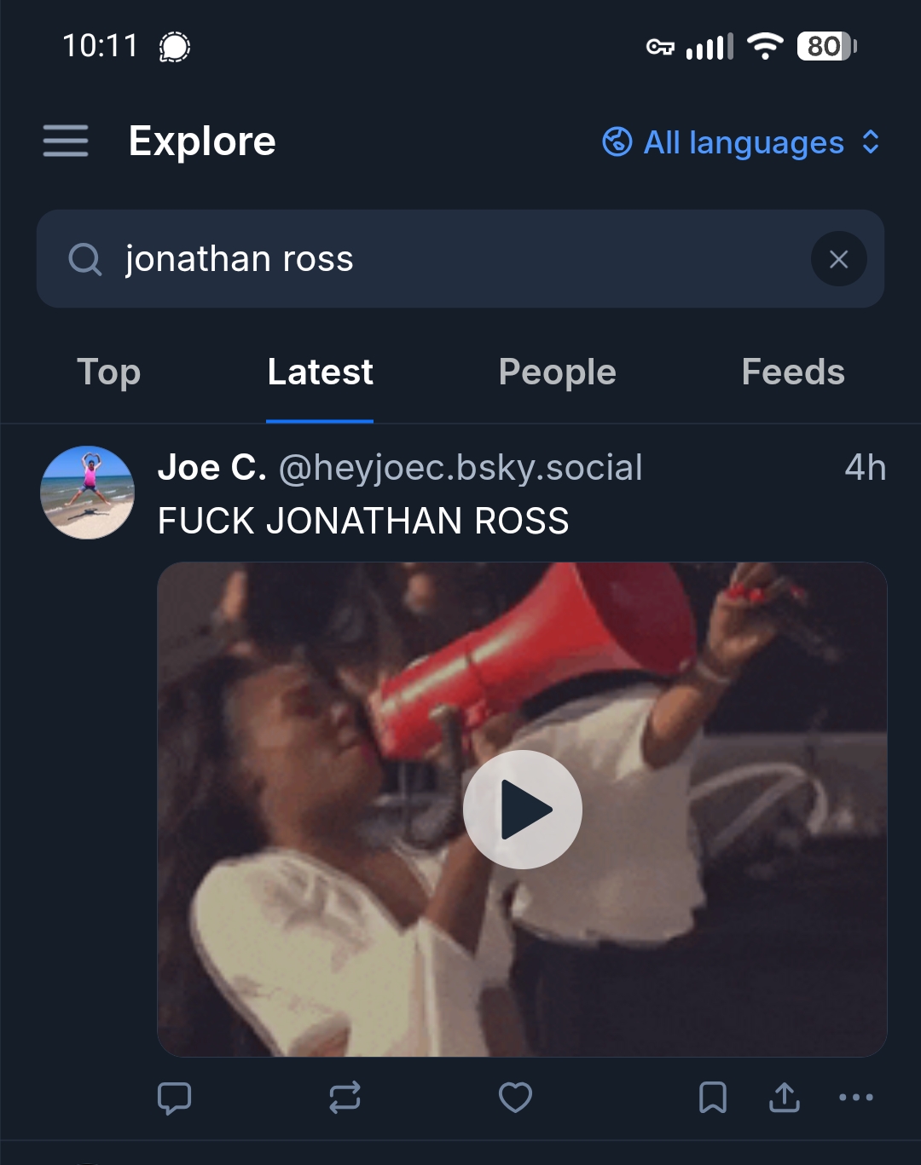The height and width of the screenshot is (1165, 921).
Task: Play the megaphone video
Action: point(522,809)
